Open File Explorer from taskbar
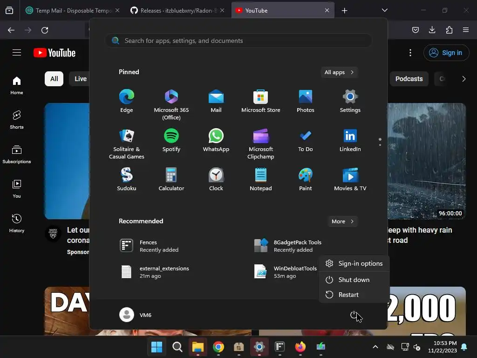The image size is (477, 358). [x=198, y=347]
